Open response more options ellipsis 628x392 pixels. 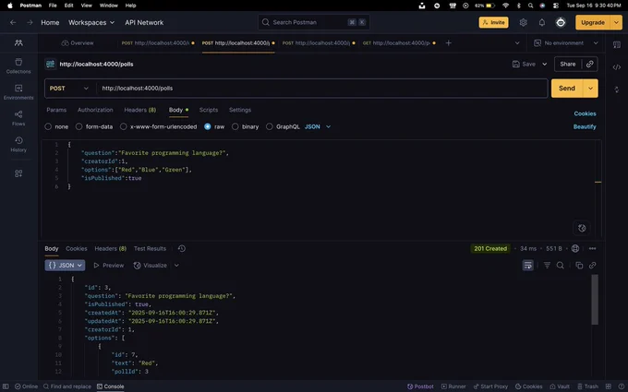(x=592, y=248)
